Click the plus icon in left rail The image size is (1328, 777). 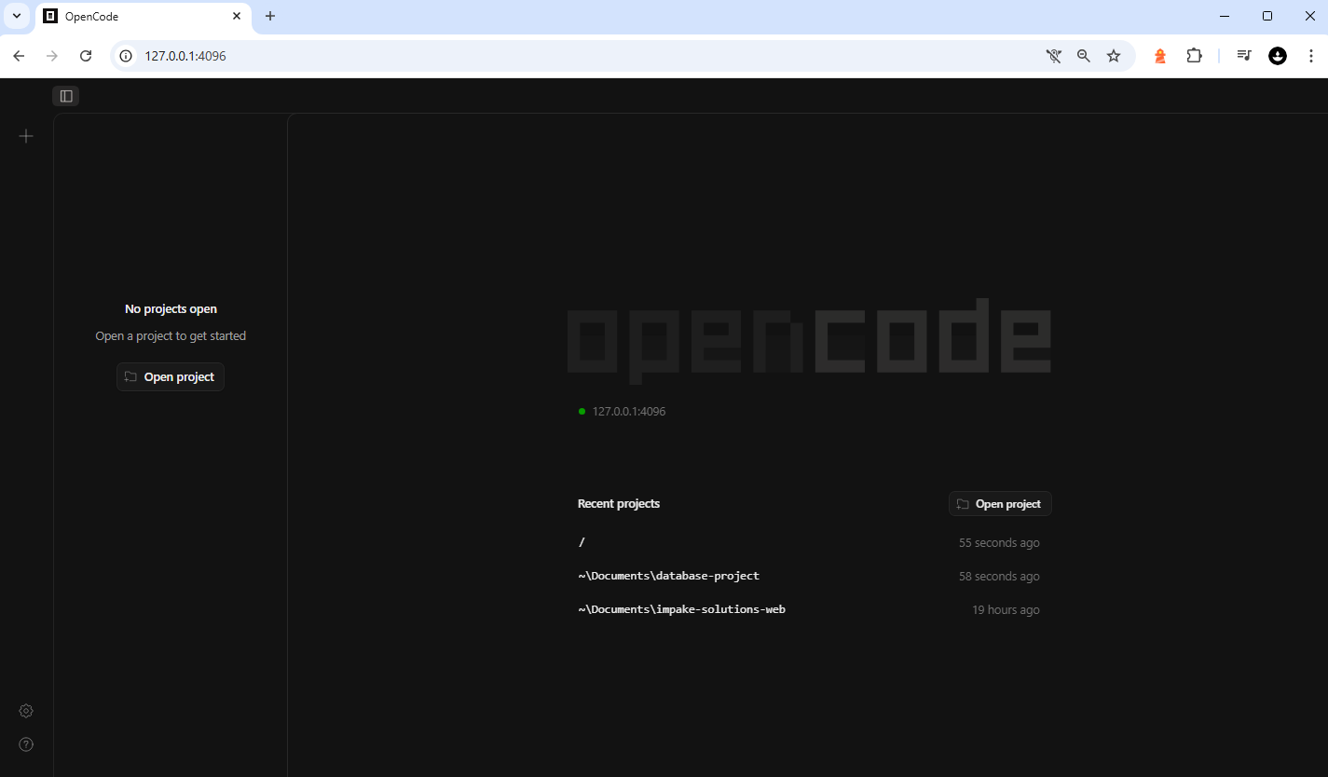(x=26, y=136)
